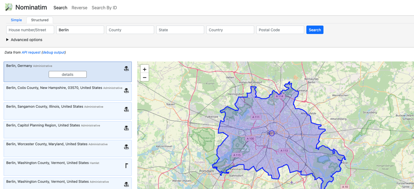Image resolution: width=414 pixels, height=189 pixels.
Task: Expand Advanced options
Action: coord(24,40)
